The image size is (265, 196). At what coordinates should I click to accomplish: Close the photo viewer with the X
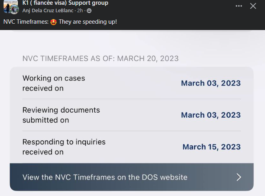(253, 6)
